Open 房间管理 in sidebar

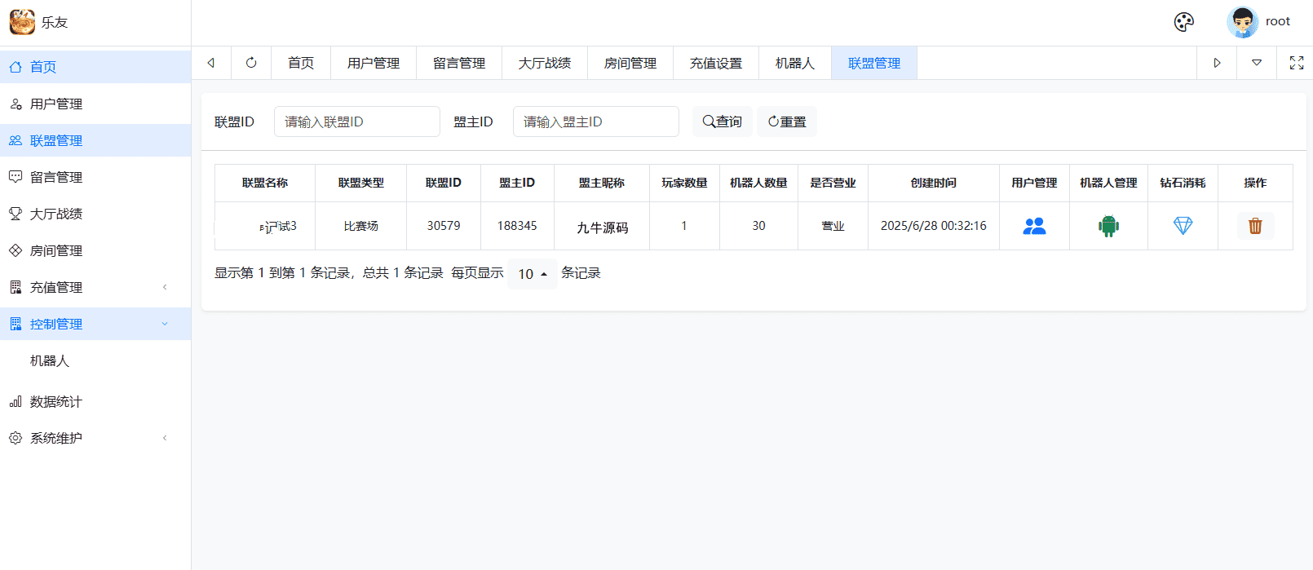[95, 250]
